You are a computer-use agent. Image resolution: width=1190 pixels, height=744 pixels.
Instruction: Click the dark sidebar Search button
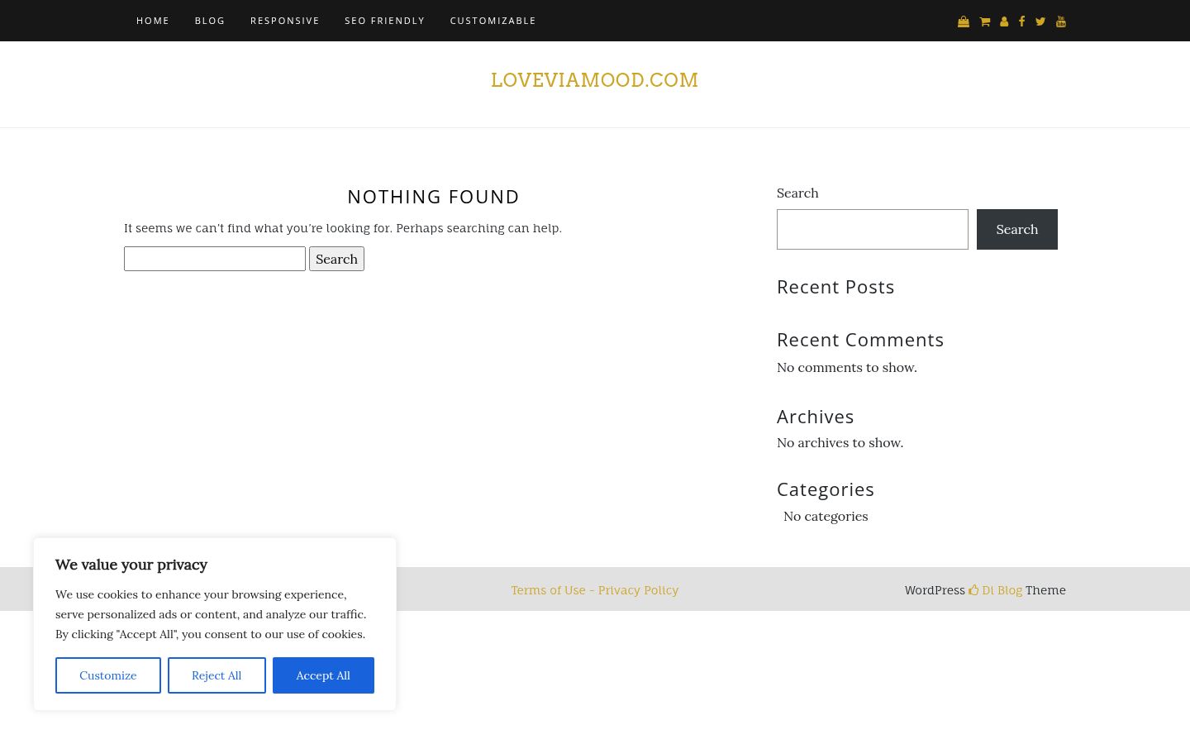1017,229
